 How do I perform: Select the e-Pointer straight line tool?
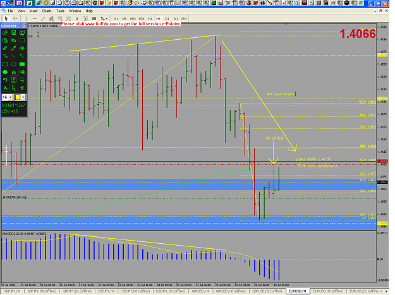click(x=14, y=56)
